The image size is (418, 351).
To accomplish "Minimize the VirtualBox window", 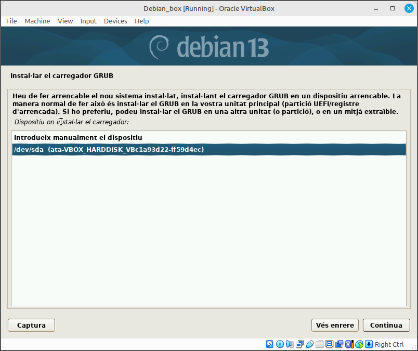I will (x=376, y=8).
